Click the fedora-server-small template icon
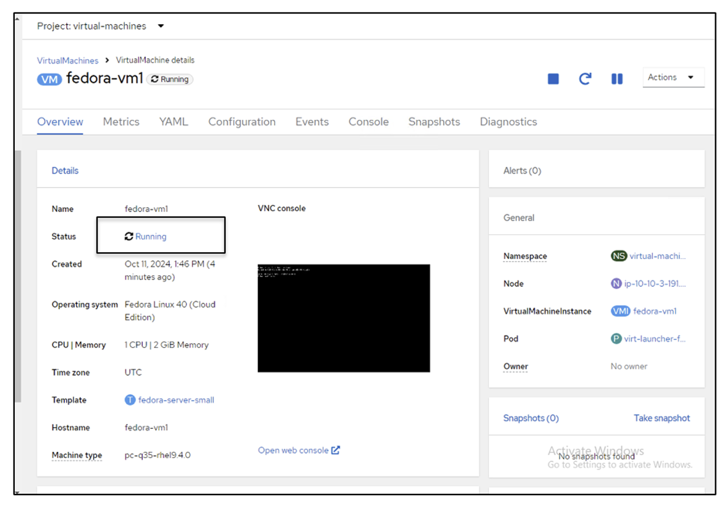 [x=130, y=400]
